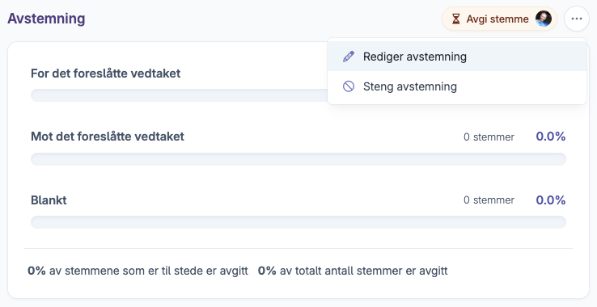Click the hourglass icon in Avgi stemme
Image resolution: width=597 pixels, height=307 pixels.
tap(455, 19)
